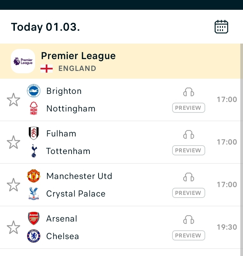Open the Premier League competition page
This screenshot has height=256, width=243.
click(78, 56)
